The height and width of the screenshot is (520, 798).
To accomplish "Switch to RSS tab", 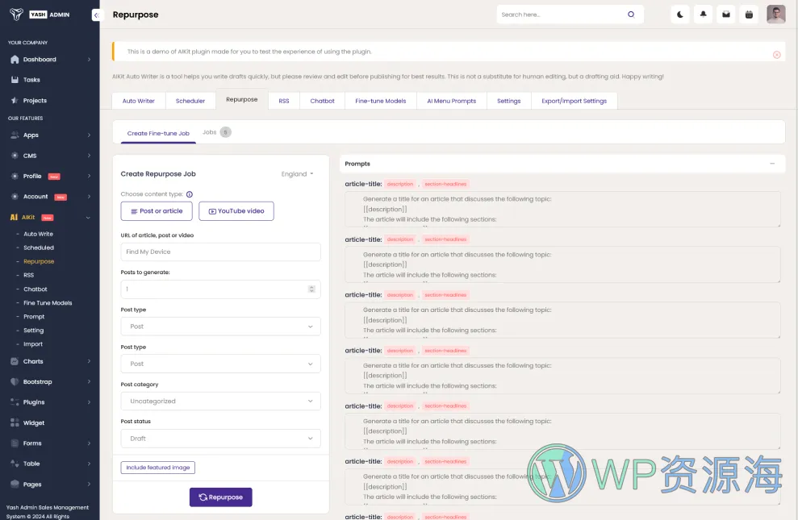I will (284, 101).
